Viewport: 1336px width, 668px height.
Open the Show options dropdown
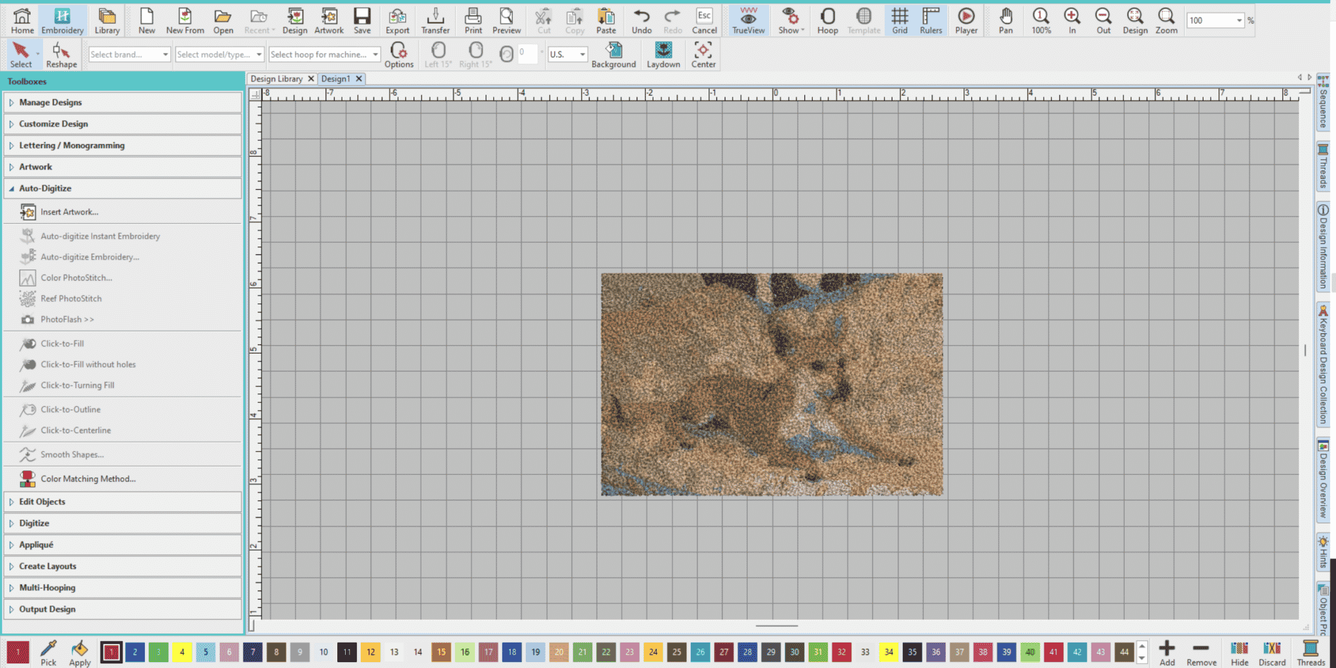[x=791, y=20]
